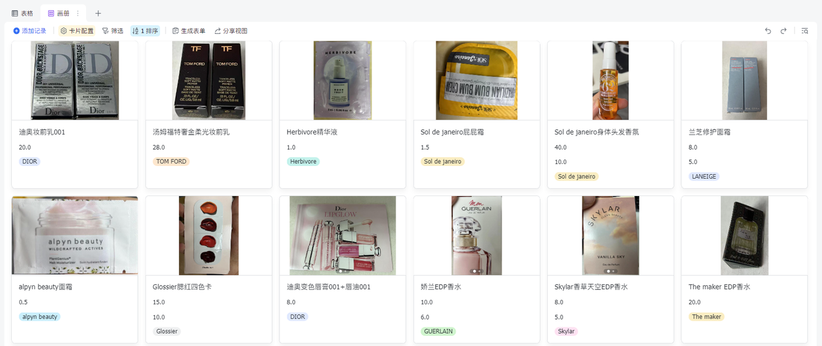
Task: Add a new view with plus icon
Action: tap(98, 13)
